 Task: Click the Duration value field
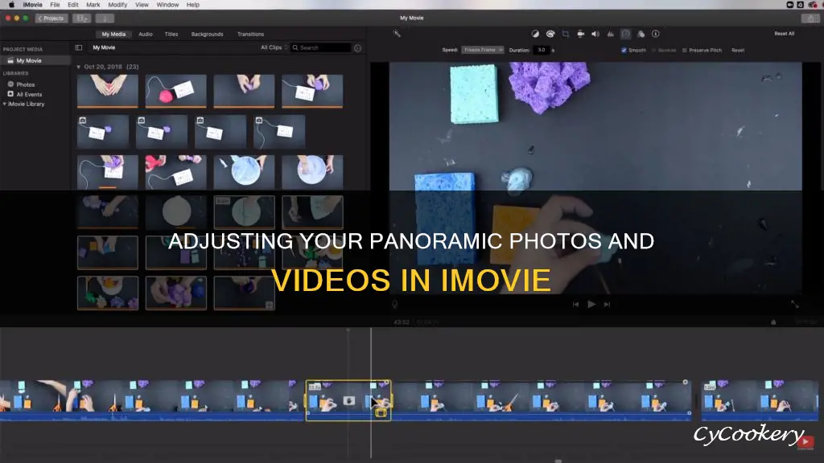point(542,50)
